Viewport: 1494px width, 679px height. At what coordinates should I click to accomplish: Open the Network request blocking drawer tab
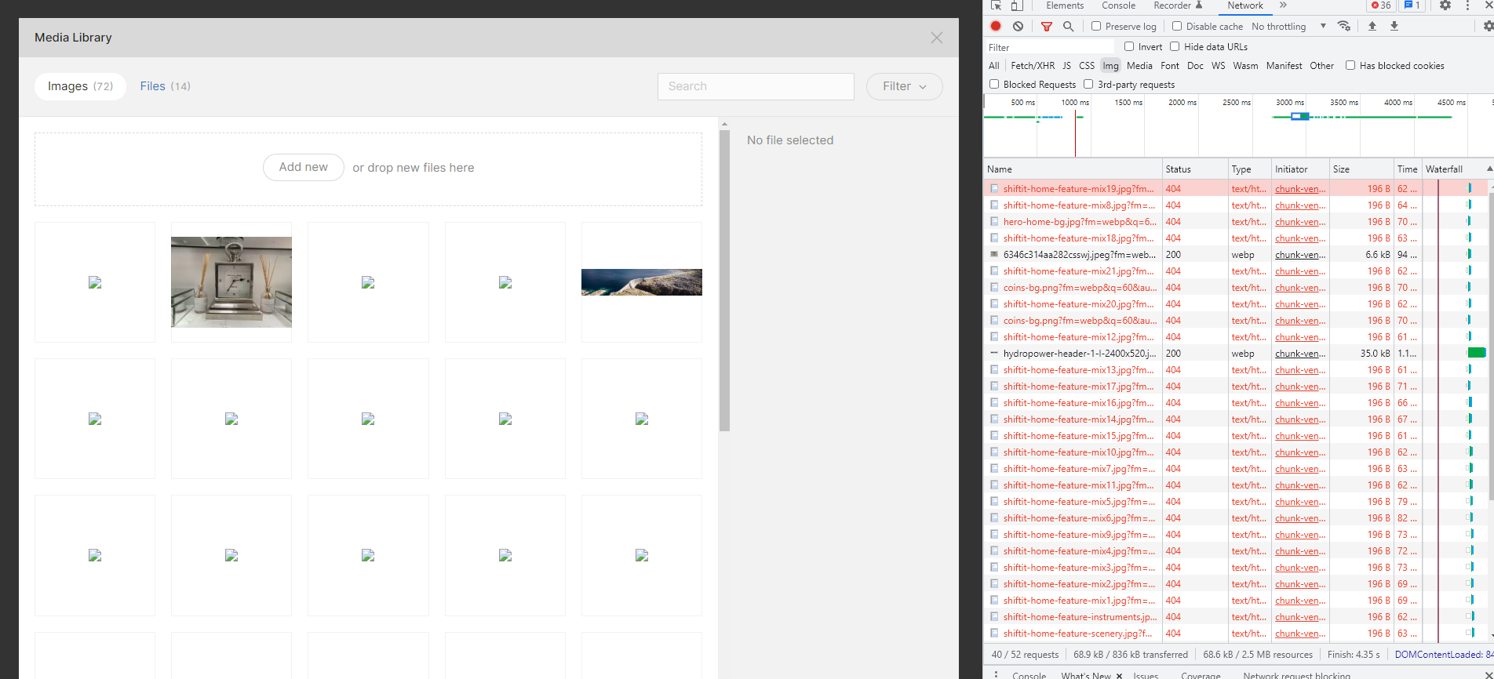[x=1296, y=676]
